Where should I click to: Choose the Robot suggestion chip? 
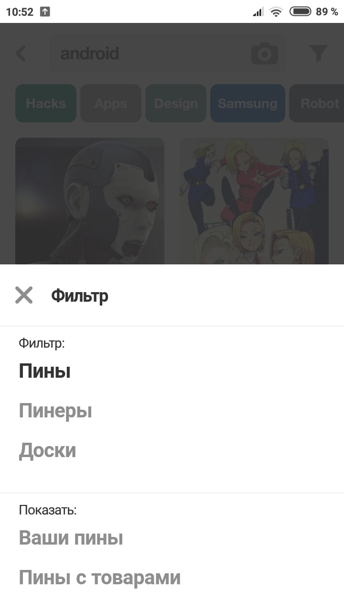(317, 103)
